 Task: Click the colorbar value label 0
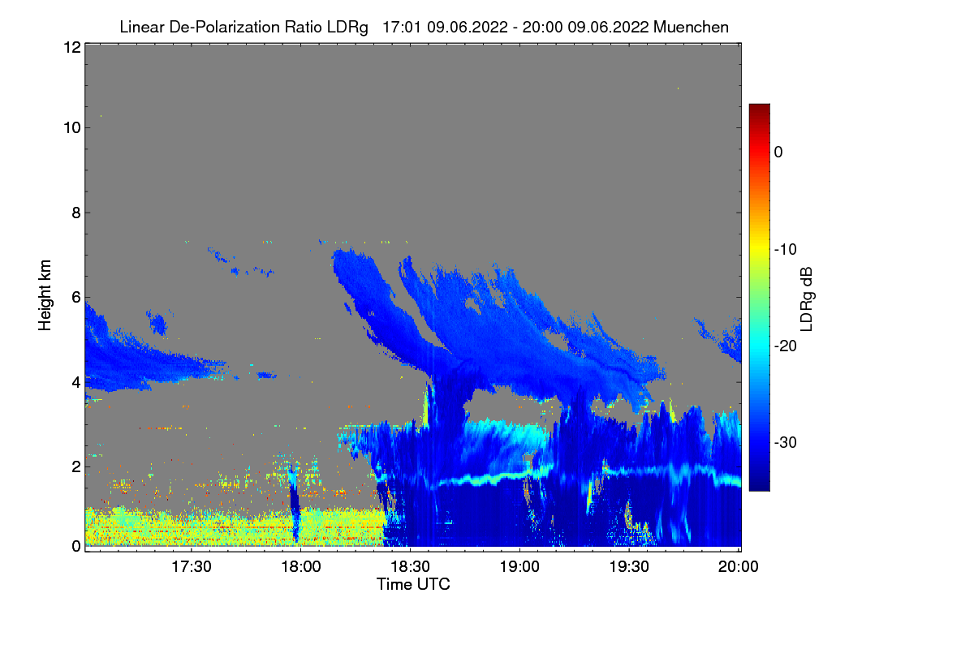(x=778, y=153)
